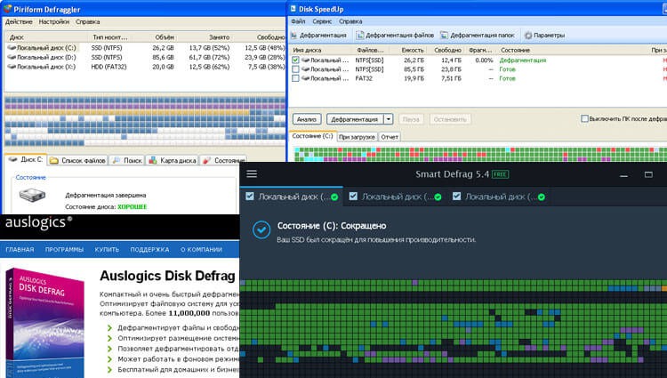
Task: Open the Сервис menu in Disk SpeedUp
Action: tap(323, 20)
